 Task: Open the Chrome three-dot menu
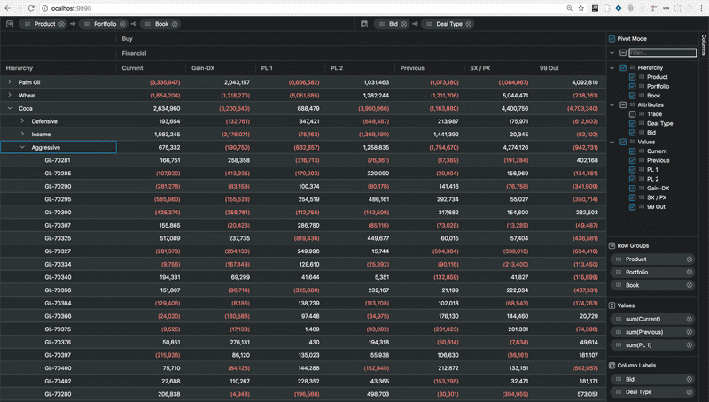tap(701, 8)
